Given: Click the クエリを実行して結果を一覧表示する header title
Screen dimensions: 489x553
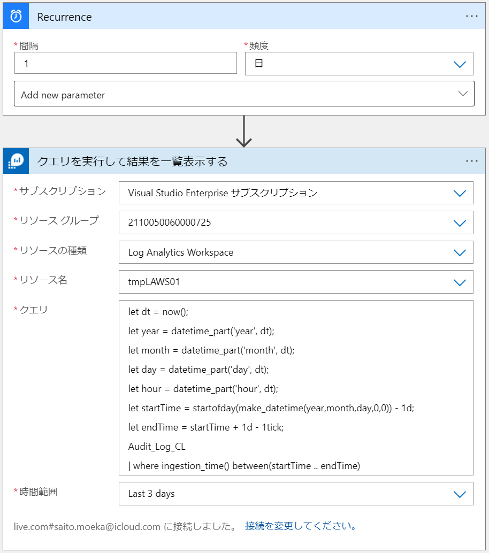Looking at the screenshot, I should 132,162.
